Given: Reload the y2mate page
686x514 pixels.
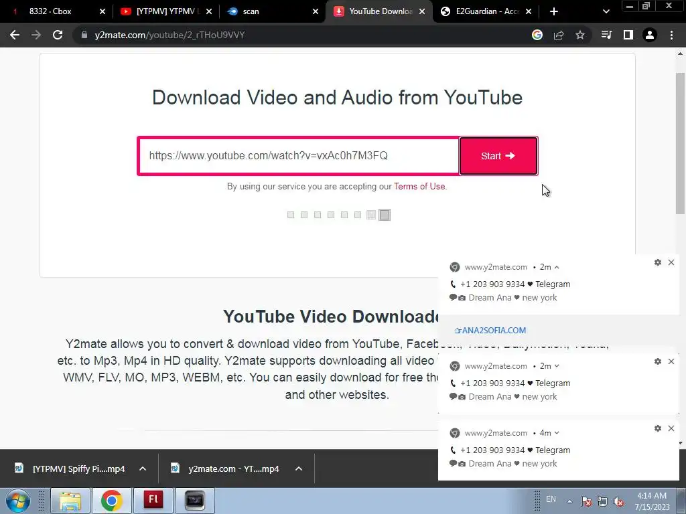Looking at the screenshot, I should (58, 35).
